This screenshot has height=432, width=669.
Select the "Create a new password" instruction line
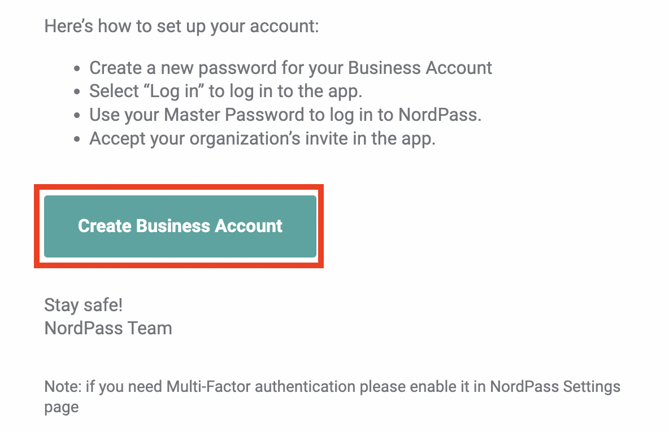point(290,68)
